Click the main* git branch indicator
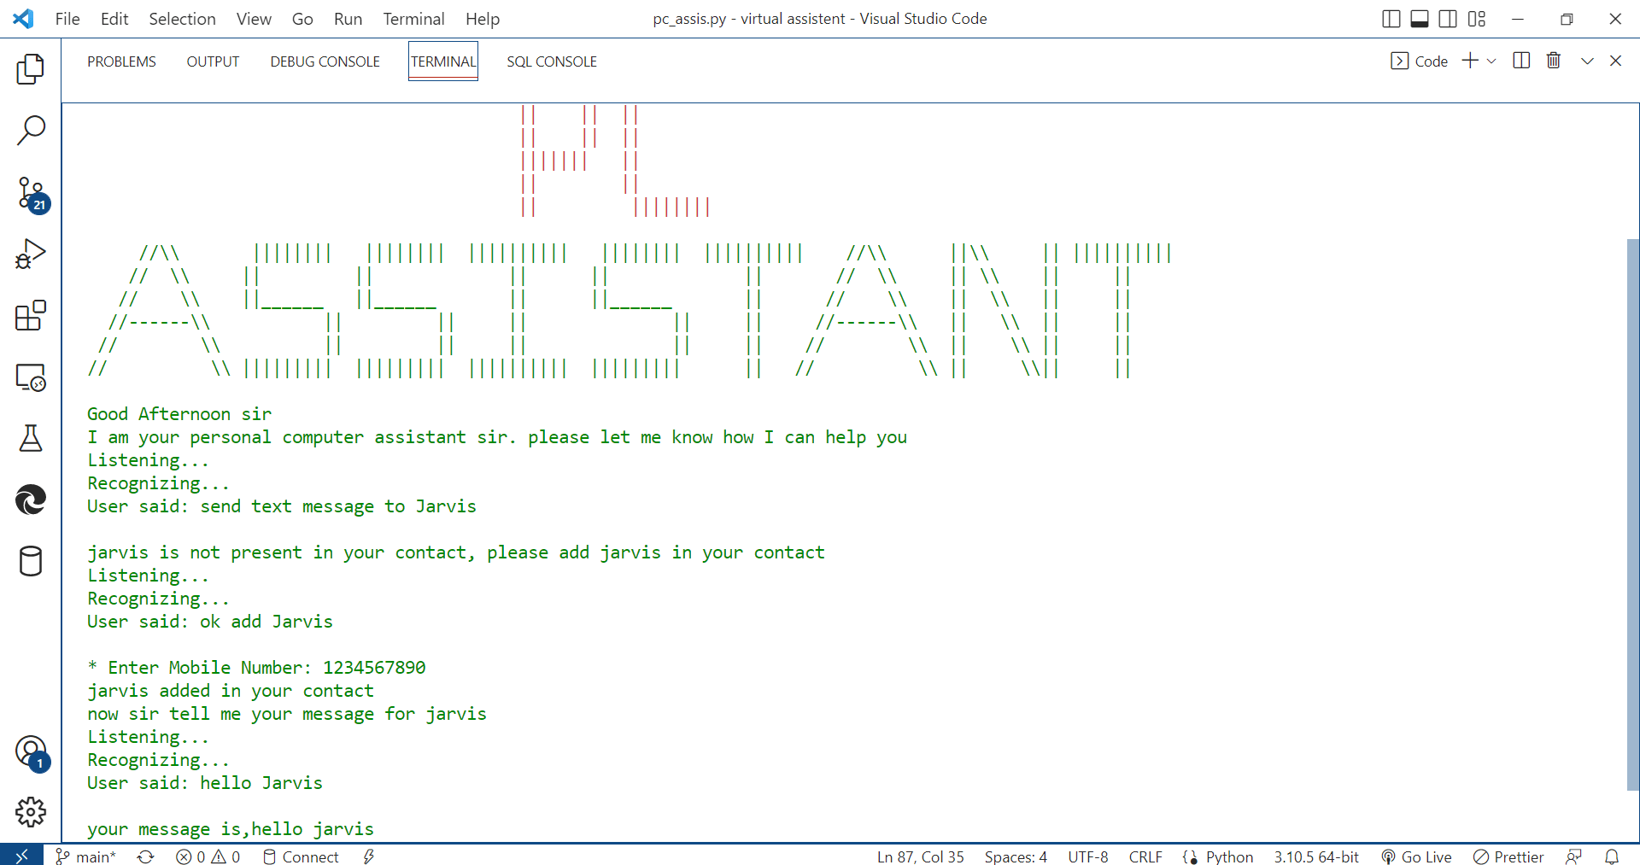The image size is (1640, 865). coord(85,856)
